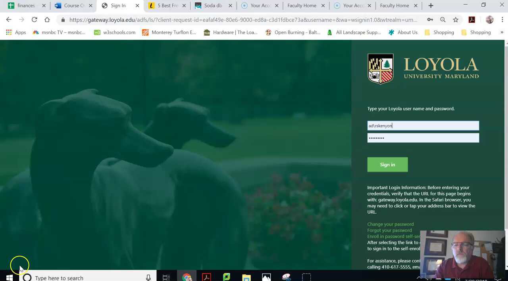Close the Sign In tab
Screen dimensions: 508x281
click(137, 6)
